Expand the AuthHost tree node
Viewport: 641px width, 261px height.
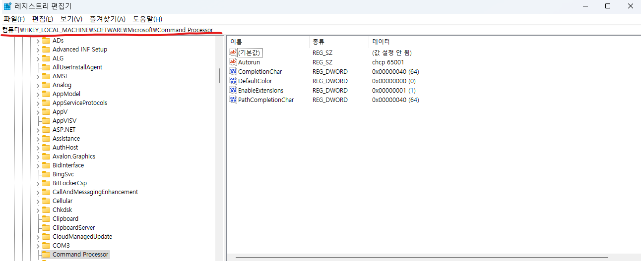tap(38, 148)
